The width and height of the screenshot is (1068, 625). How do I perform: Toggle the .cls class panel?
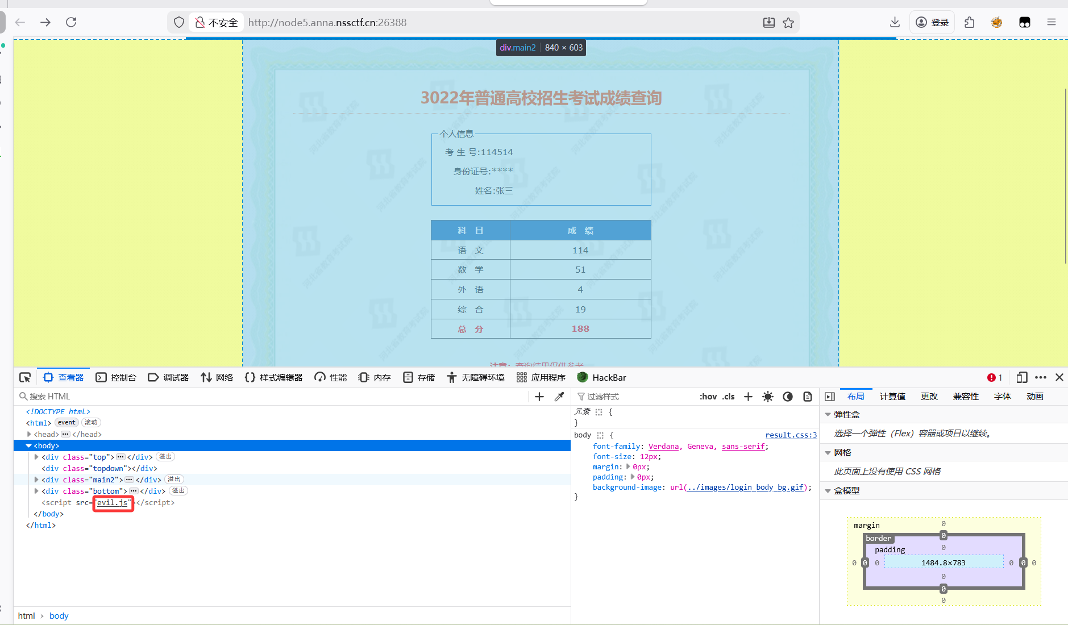[729, 397]
